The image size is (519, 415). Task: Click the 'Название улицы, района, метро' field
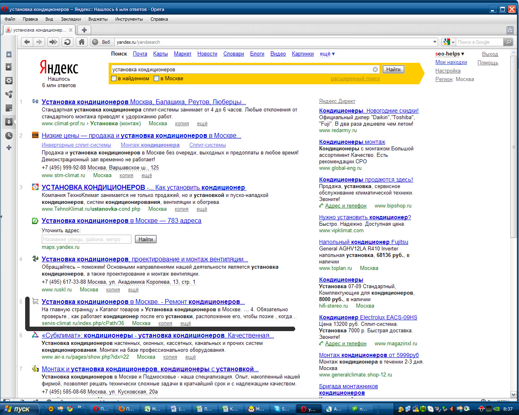87,240
